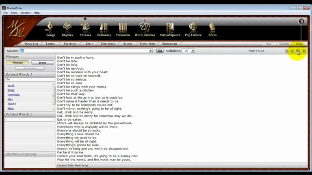Select phrase "Don't be late."

pyautogui.click(x=67, y=61)
